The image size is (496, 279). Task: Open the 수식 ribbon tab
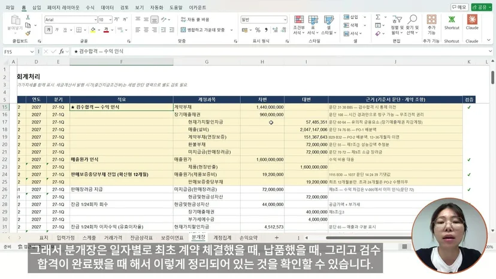90,7
